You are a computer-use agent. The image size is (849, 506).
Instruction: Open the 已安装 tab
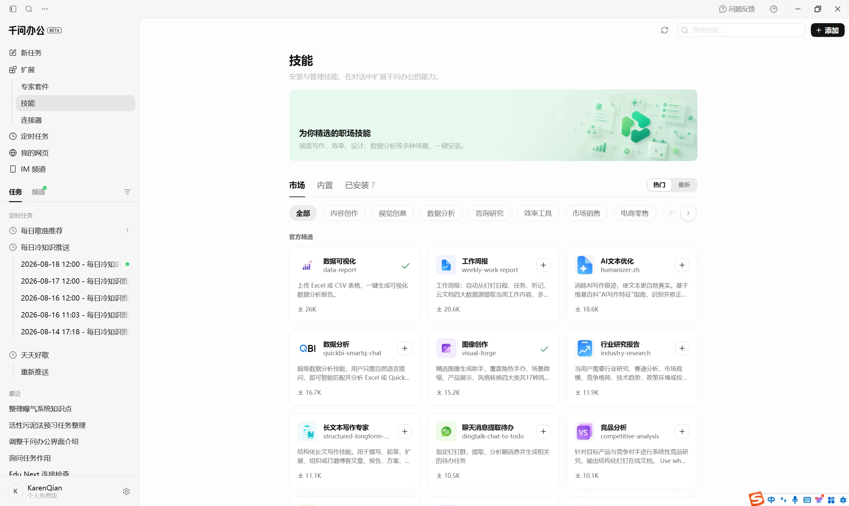point(360,185)
